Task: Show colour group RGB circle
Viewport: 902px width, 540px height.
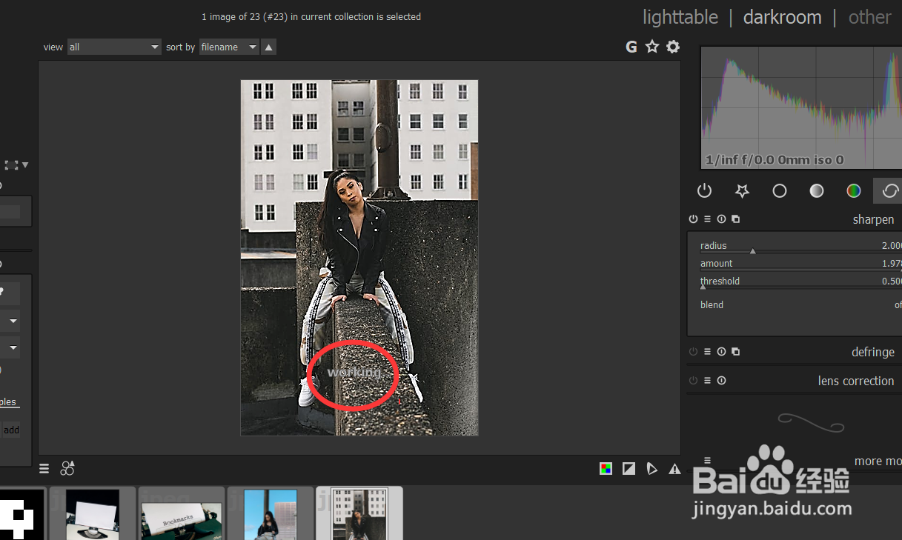Action: [x=854, y=191]
